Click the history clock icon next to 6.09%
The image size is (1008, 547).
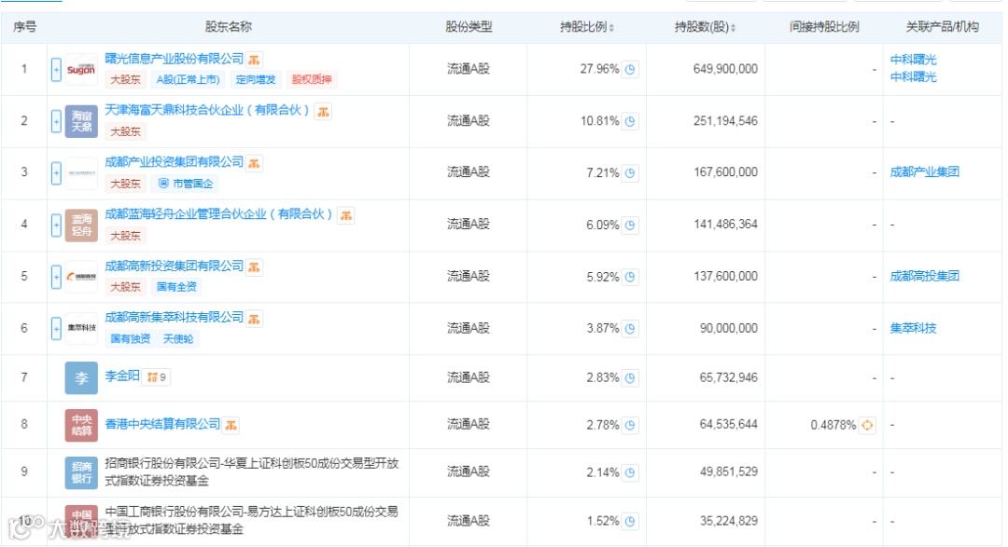tap(631, 225)
